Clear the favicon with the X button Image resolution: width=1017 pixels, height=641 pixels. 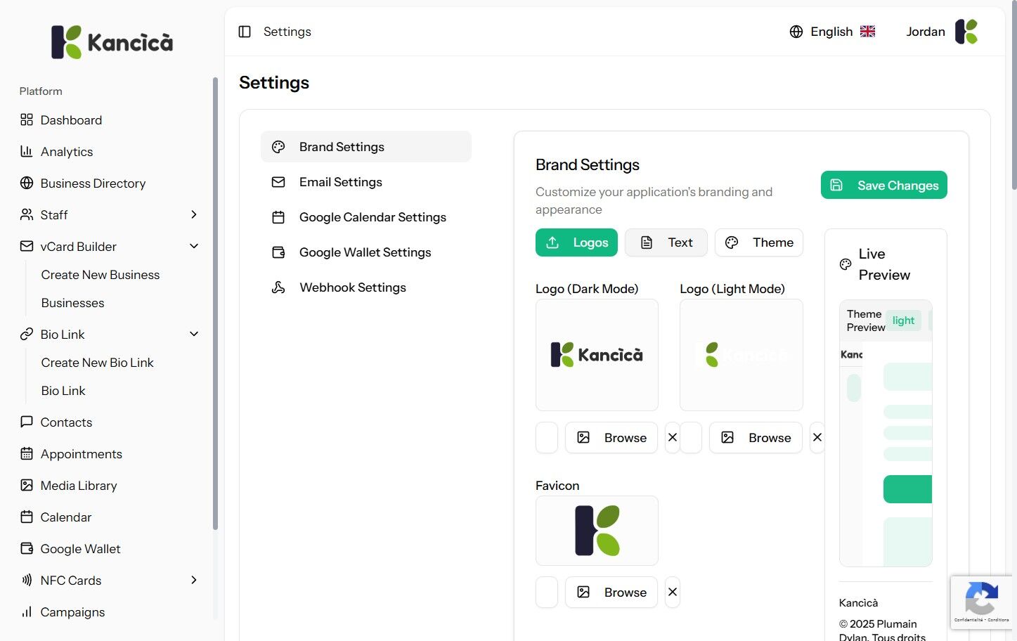pos(673,592)
